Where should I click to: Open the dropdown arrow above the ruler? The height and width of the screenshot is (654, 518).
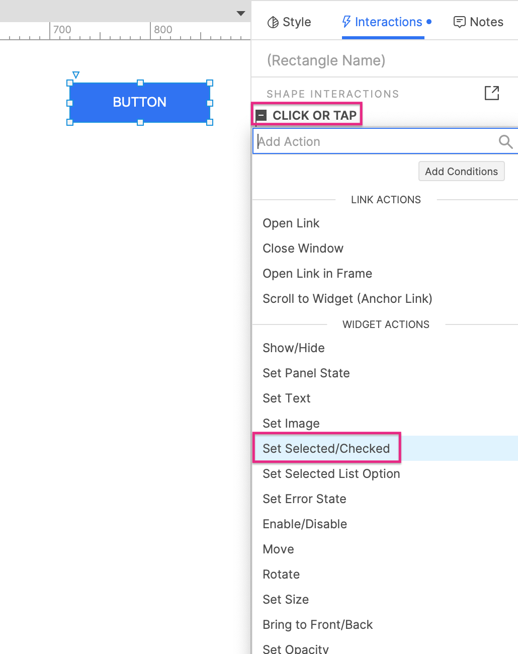pos(241,14)
